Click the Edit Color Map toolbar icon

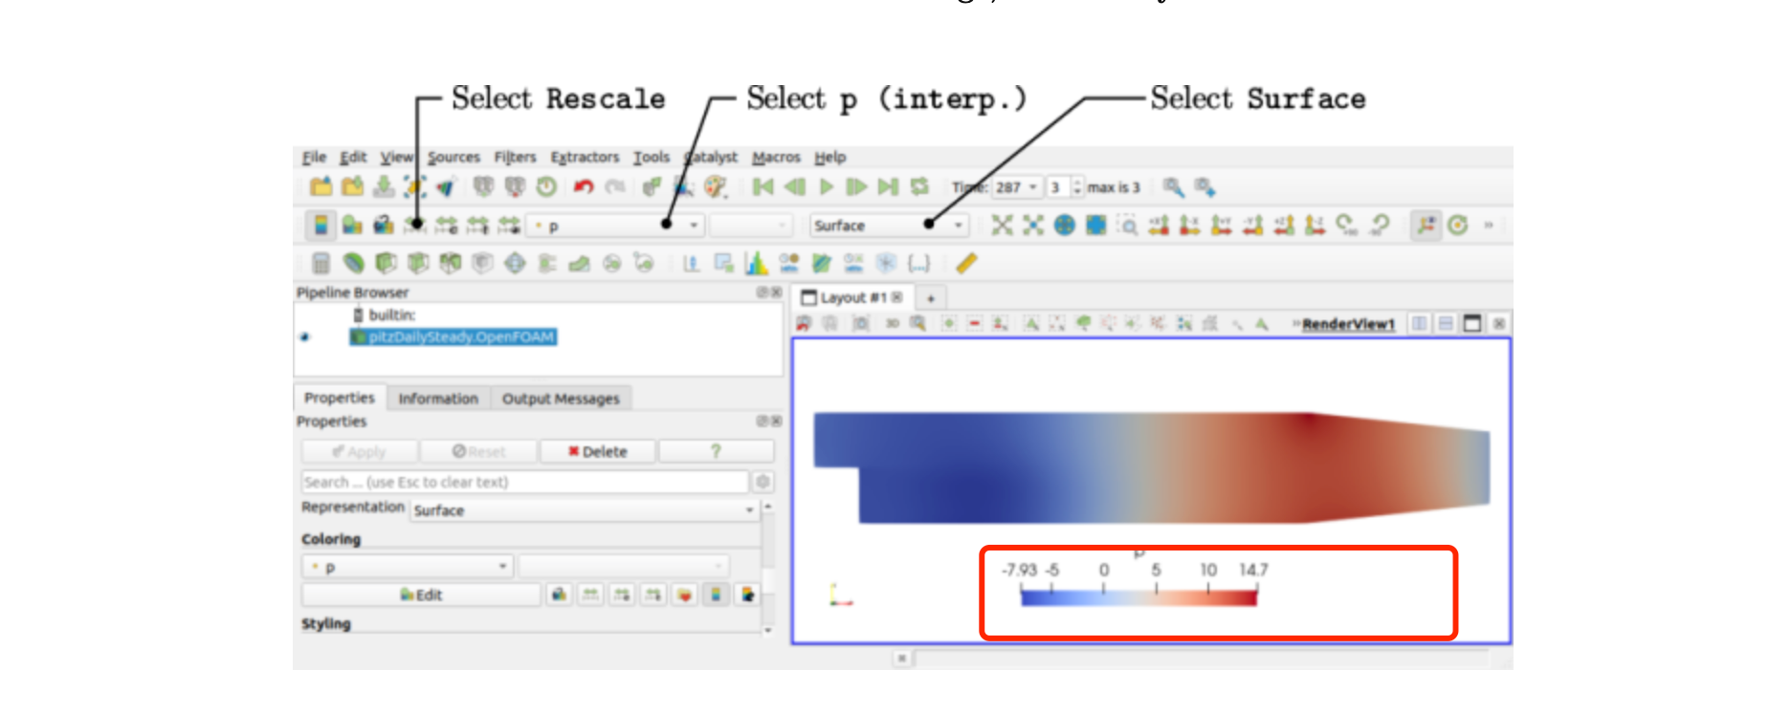(x=352, y=226)
